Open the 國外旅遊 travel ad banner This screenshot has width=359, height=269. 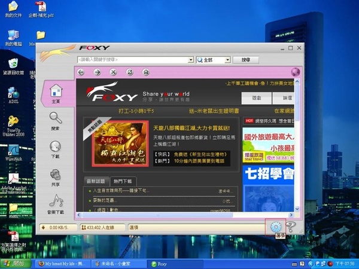pyautogui.click(x=268, y=145)
